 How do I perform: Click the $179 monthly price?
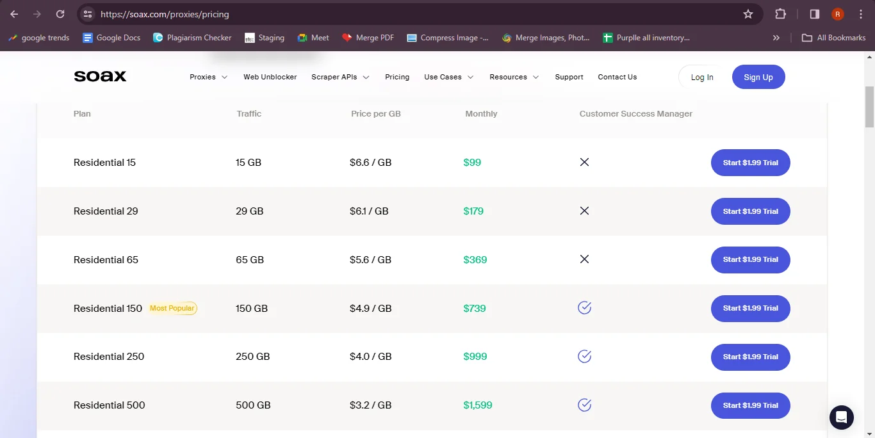[473, 211]
